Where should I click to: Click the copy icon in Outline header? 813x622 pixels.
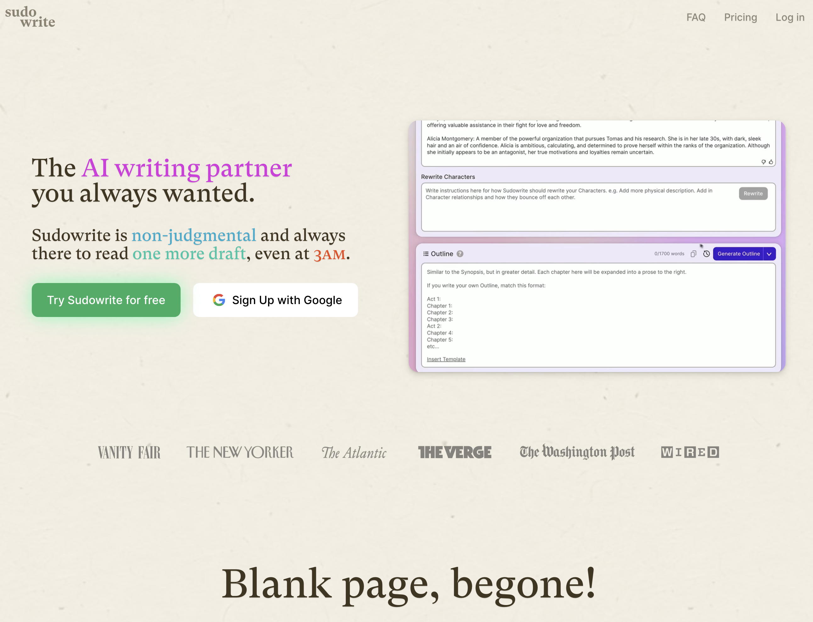(x=693, y=254)
